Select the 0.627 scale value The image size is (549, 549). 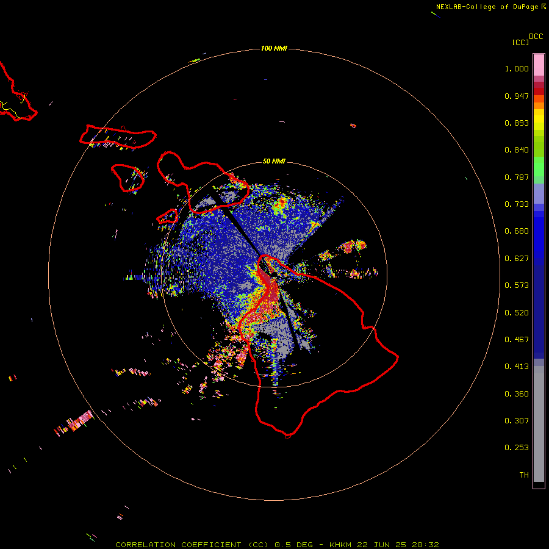pyautogui.click(x=517, y=259)
